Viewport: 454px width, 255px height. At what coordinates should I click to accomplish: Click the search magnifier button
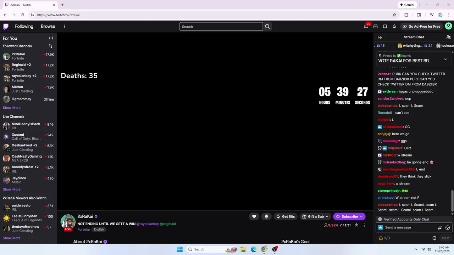point(267,27)
